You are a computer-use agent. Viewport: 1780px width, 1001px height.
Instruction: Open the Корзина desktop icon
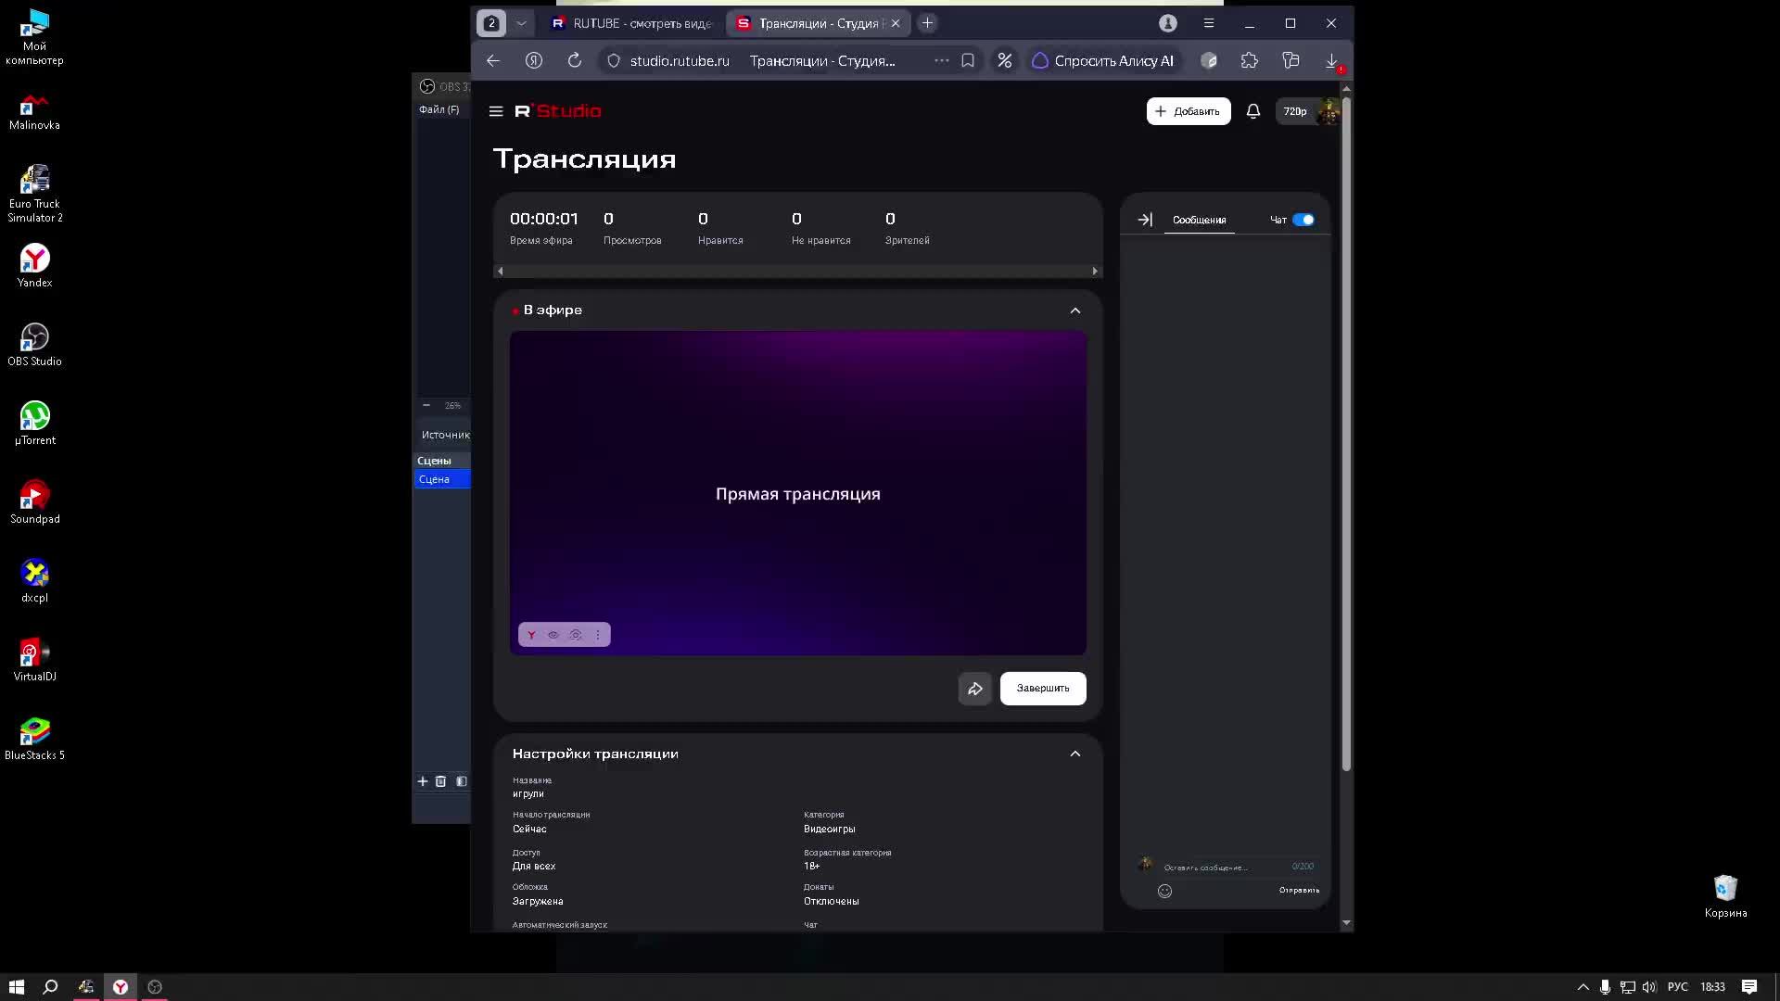pyautogui.click(x=1725, y=896)
